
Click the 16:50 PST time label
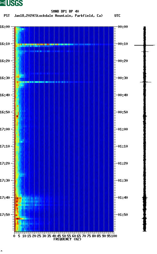pyautogui.click(x=5, y=112)
